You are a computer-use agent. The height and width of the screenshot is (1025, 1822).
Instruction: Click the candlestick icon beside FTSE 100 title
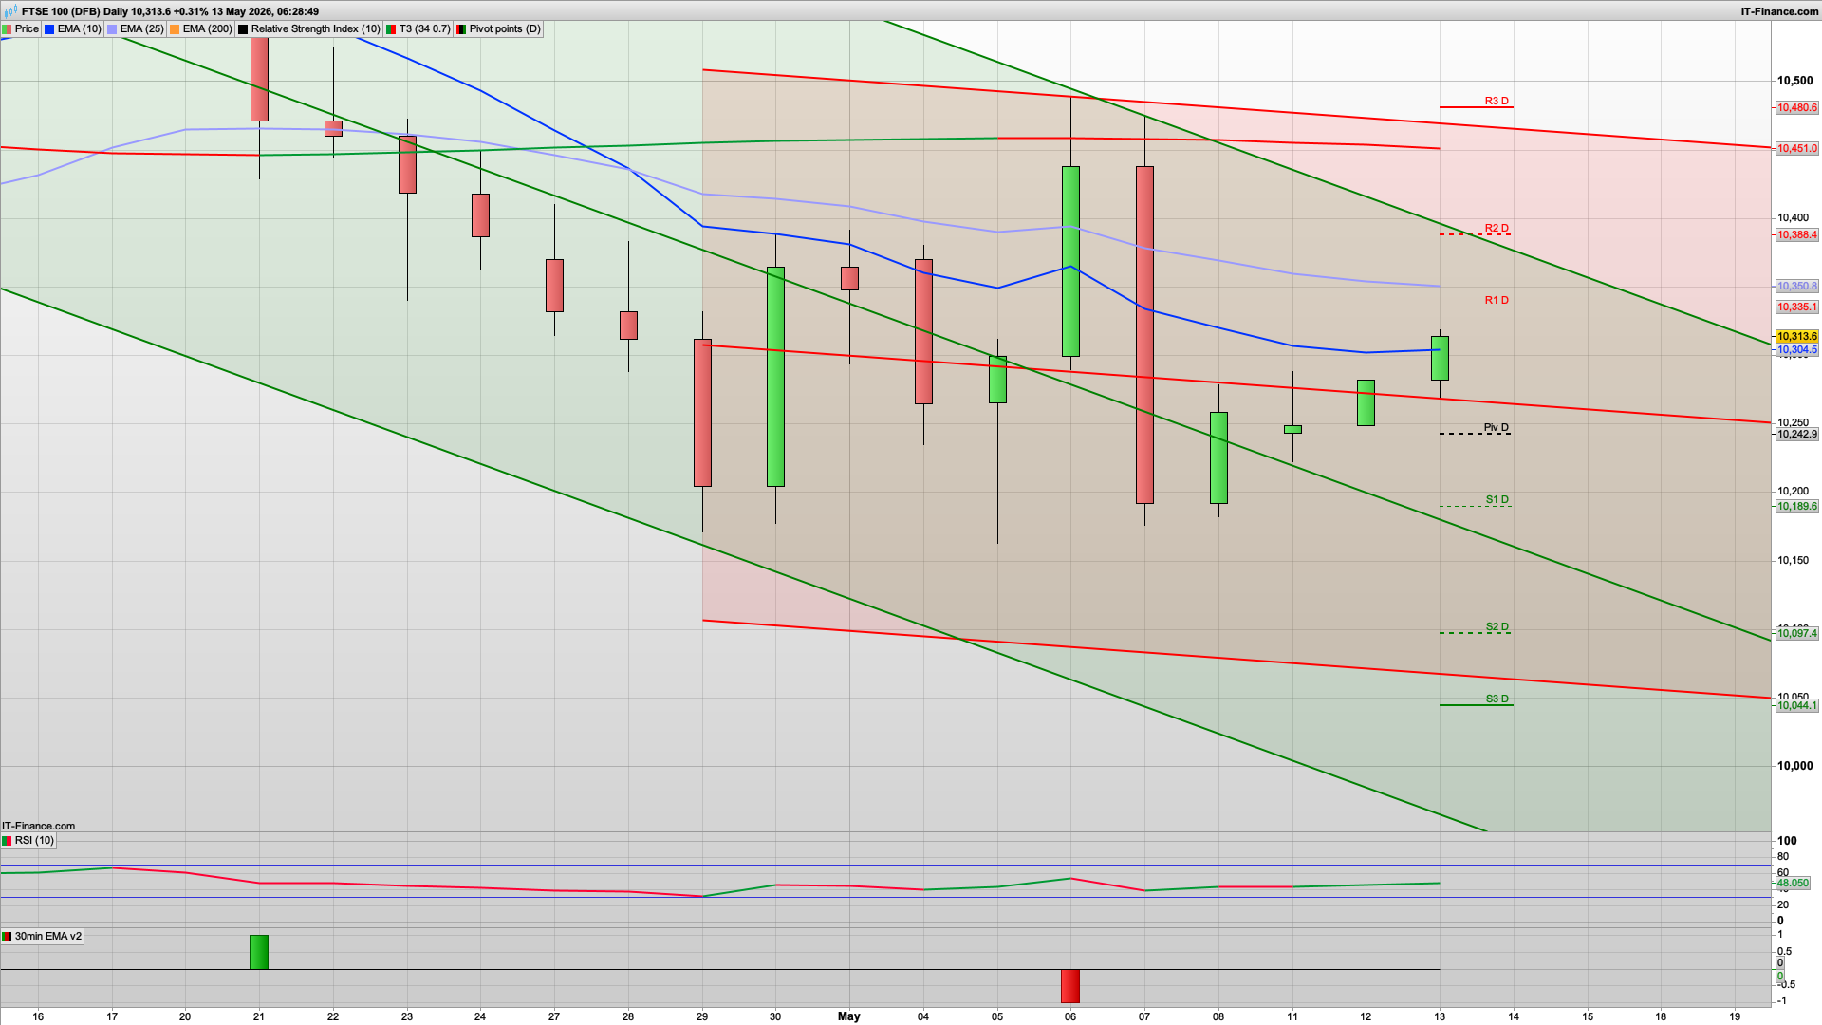pos(10,11)
